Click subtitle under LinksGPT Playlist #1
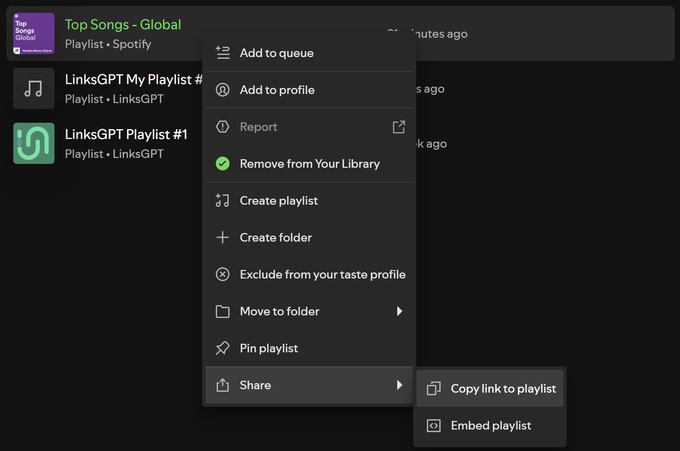 coord(114,154)
